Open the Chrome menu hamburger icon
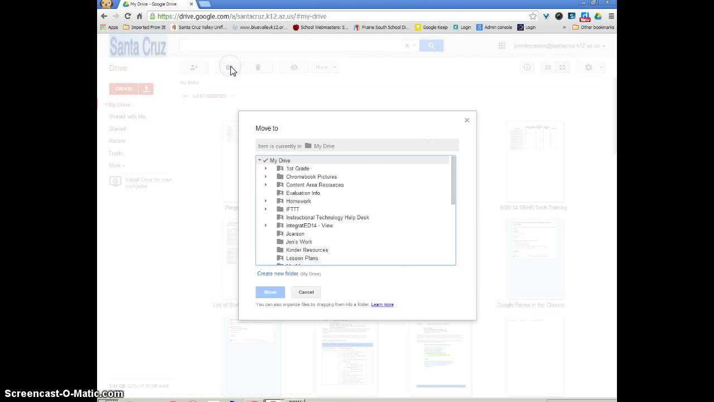The width and height of the screenshot is (714, 402). (611, 16)
